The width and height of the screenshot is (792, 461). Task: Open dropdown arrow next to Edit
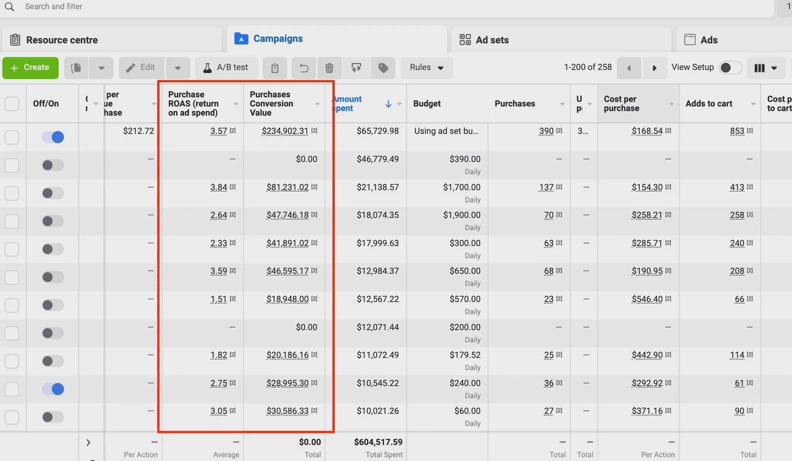177,68
